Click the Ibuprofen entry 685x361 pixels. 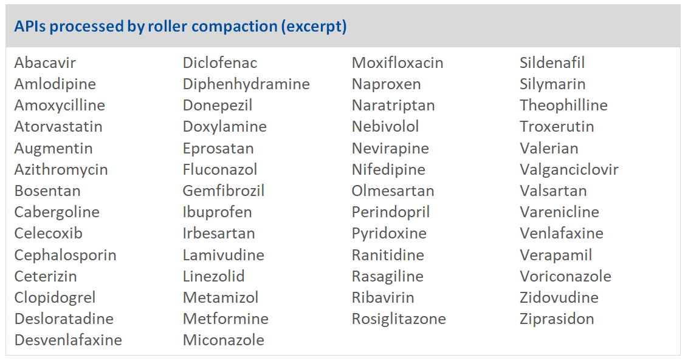coord(218,212)
